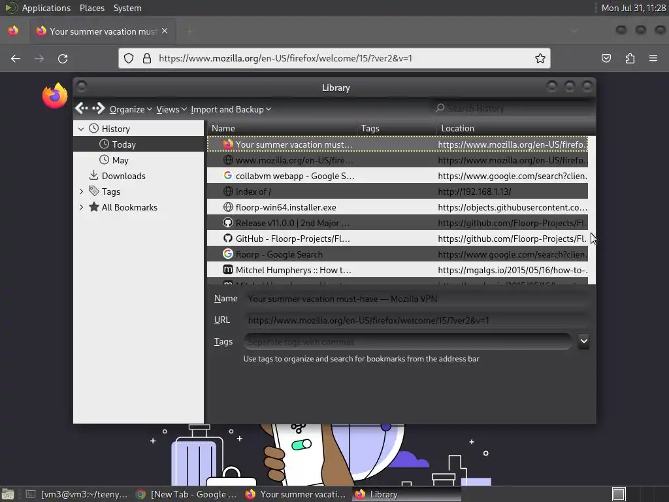Image resolution: width=669 pixels, height=502 pixels.
Task: Select 'www.mozilla.org/en-US/fire…' history row
Action: coord(397,161)
